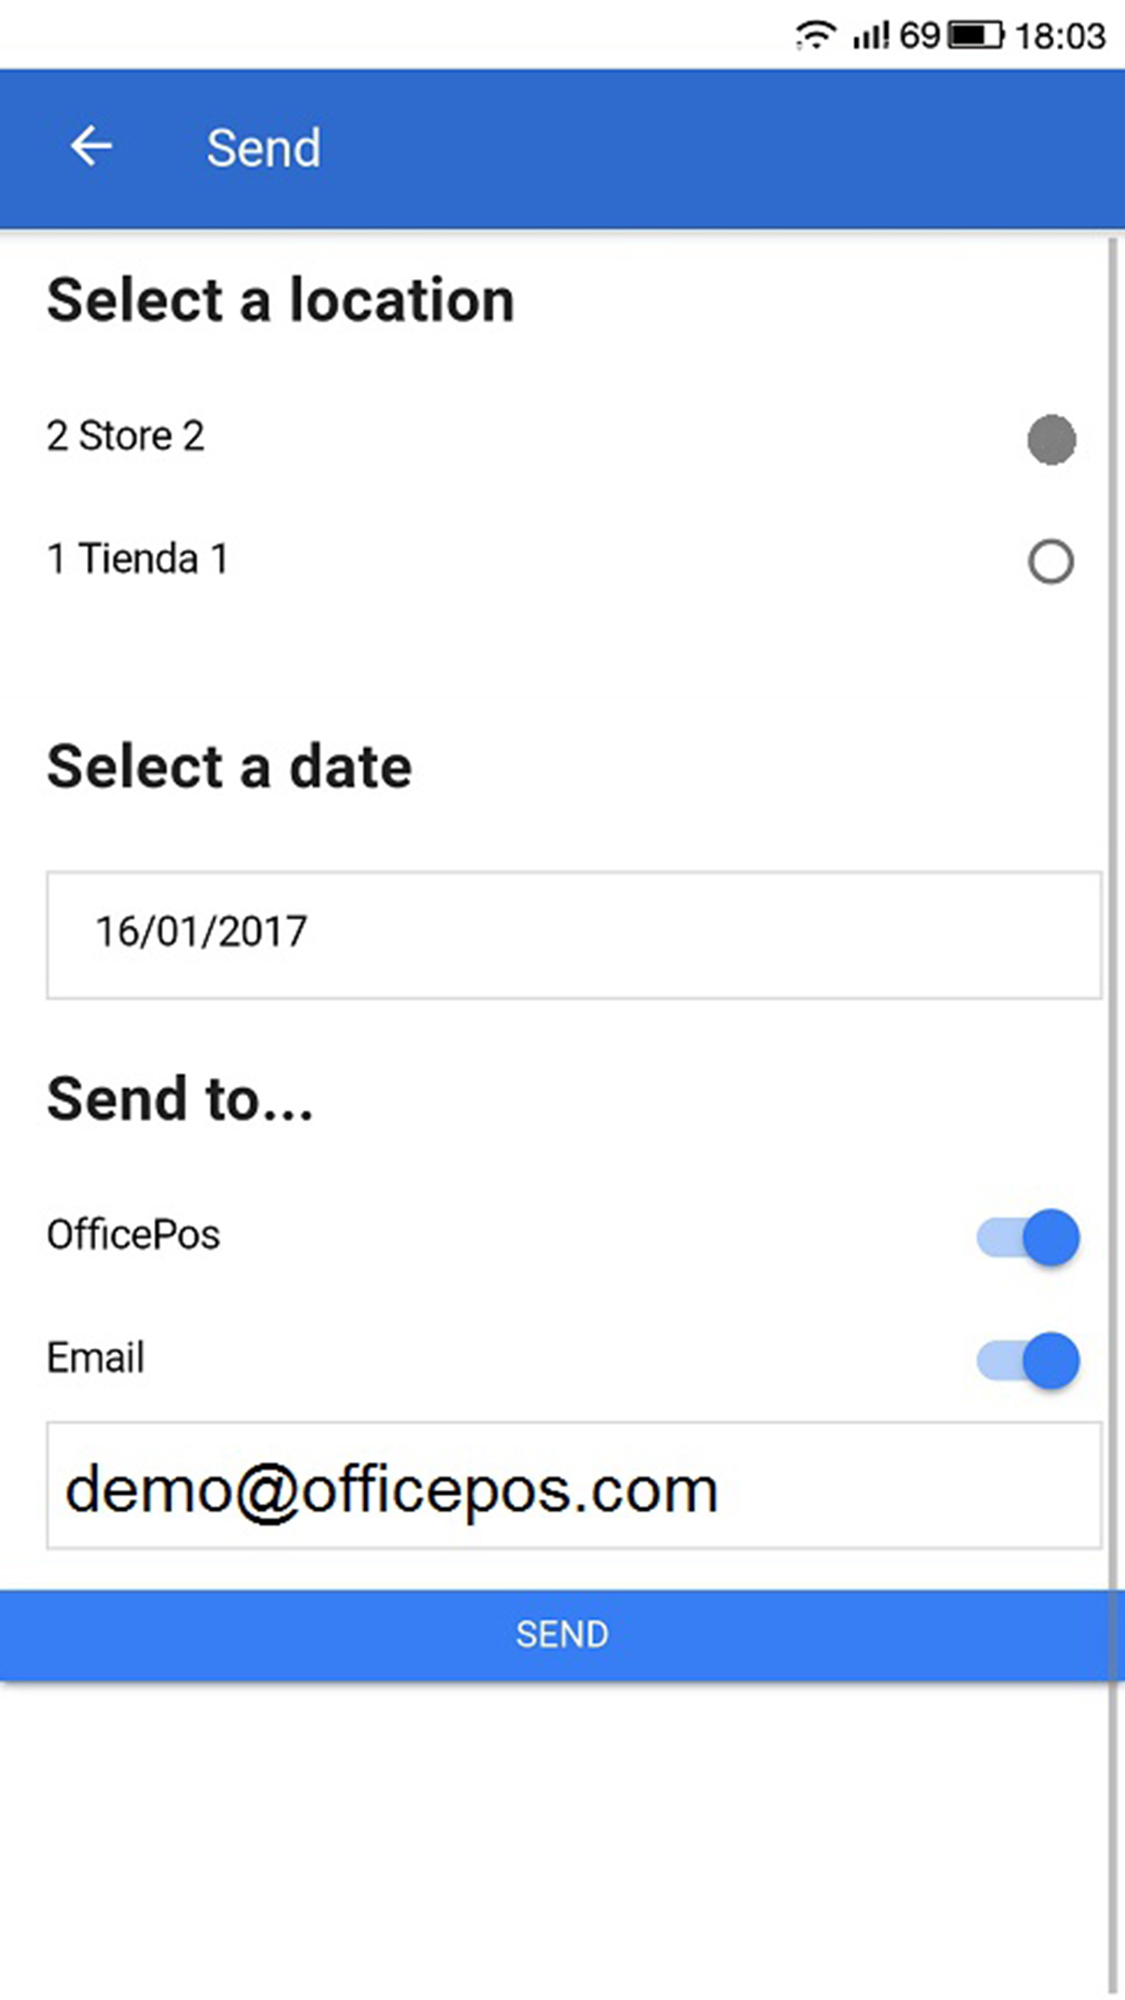Viewport: 1125px width, 2000px height.
Task: Disable the OfficePos send option
Action: (1028, 1237)
